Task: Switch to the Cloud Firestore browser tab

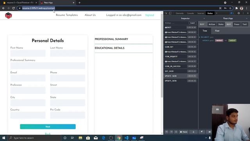Action: coord(20,3)
